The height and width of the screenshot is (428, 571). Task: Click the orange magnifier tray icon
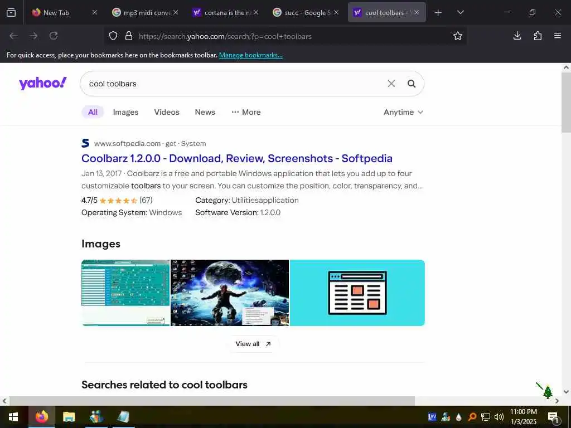tap(472, 417)
